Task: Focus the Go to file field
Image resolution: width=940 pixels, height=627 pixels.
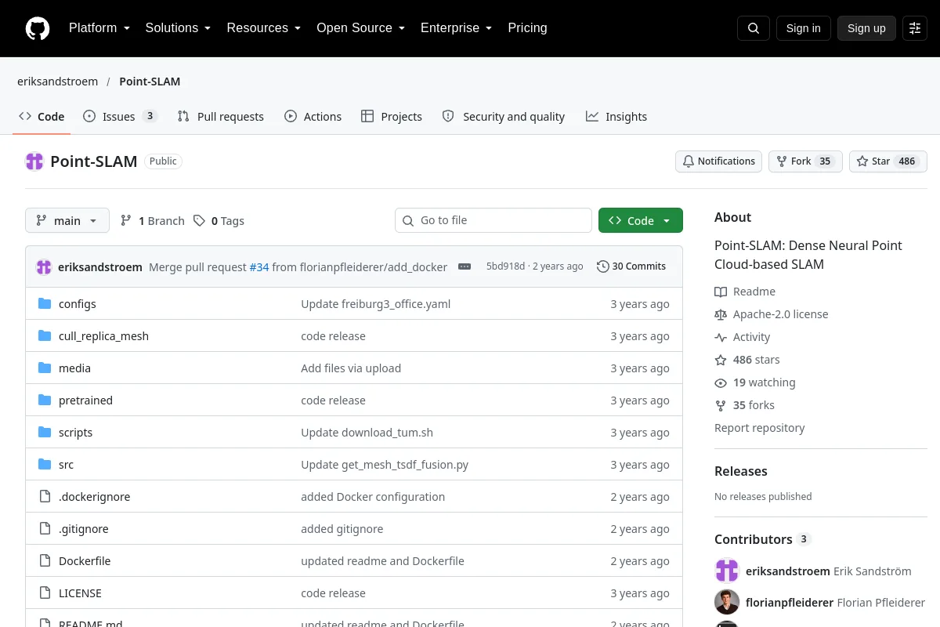Action: [x=493, y=220]
